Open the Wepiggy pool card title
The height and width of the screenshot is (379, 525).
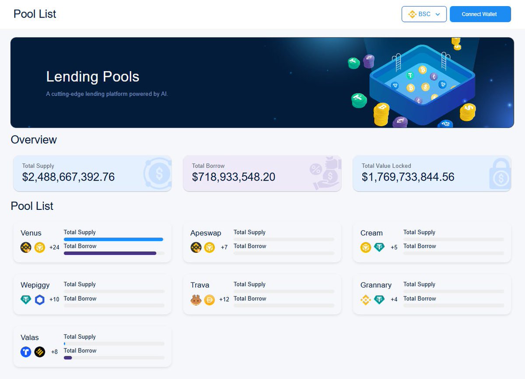pyautogui.click(x=35, y=285)
